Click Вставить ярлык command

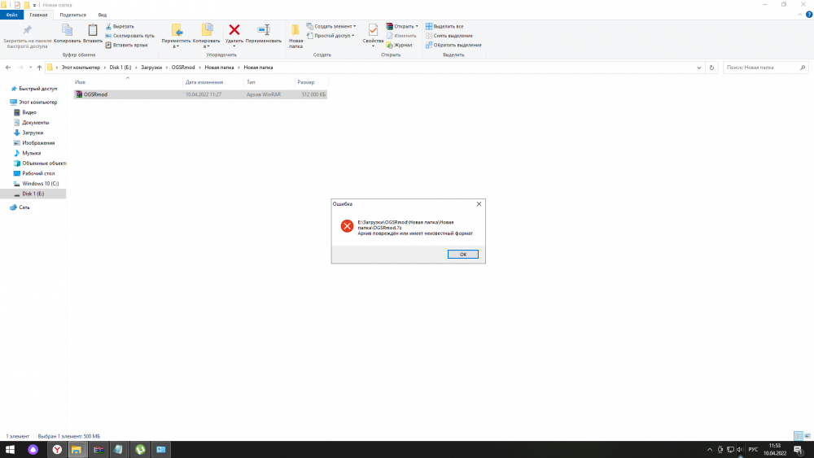(127, 45)
